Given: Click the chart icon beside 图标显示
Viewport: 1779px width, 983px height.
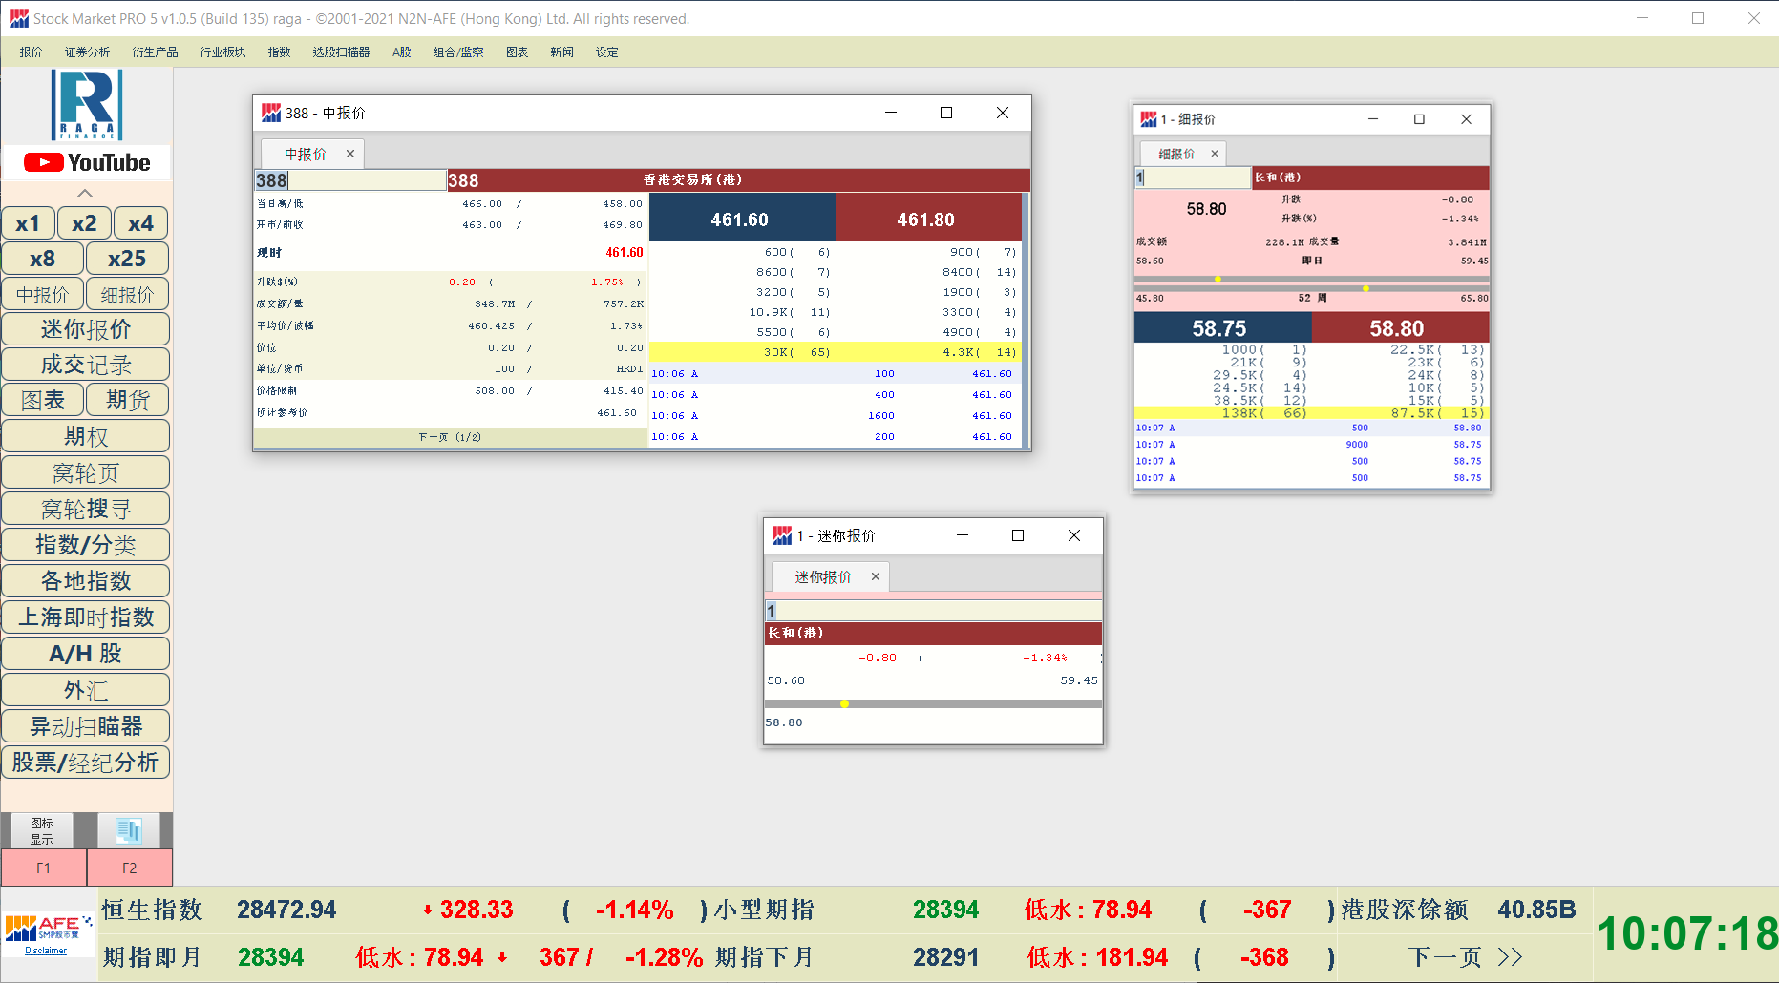Looking at the screenshot, I should click(129, 830).
